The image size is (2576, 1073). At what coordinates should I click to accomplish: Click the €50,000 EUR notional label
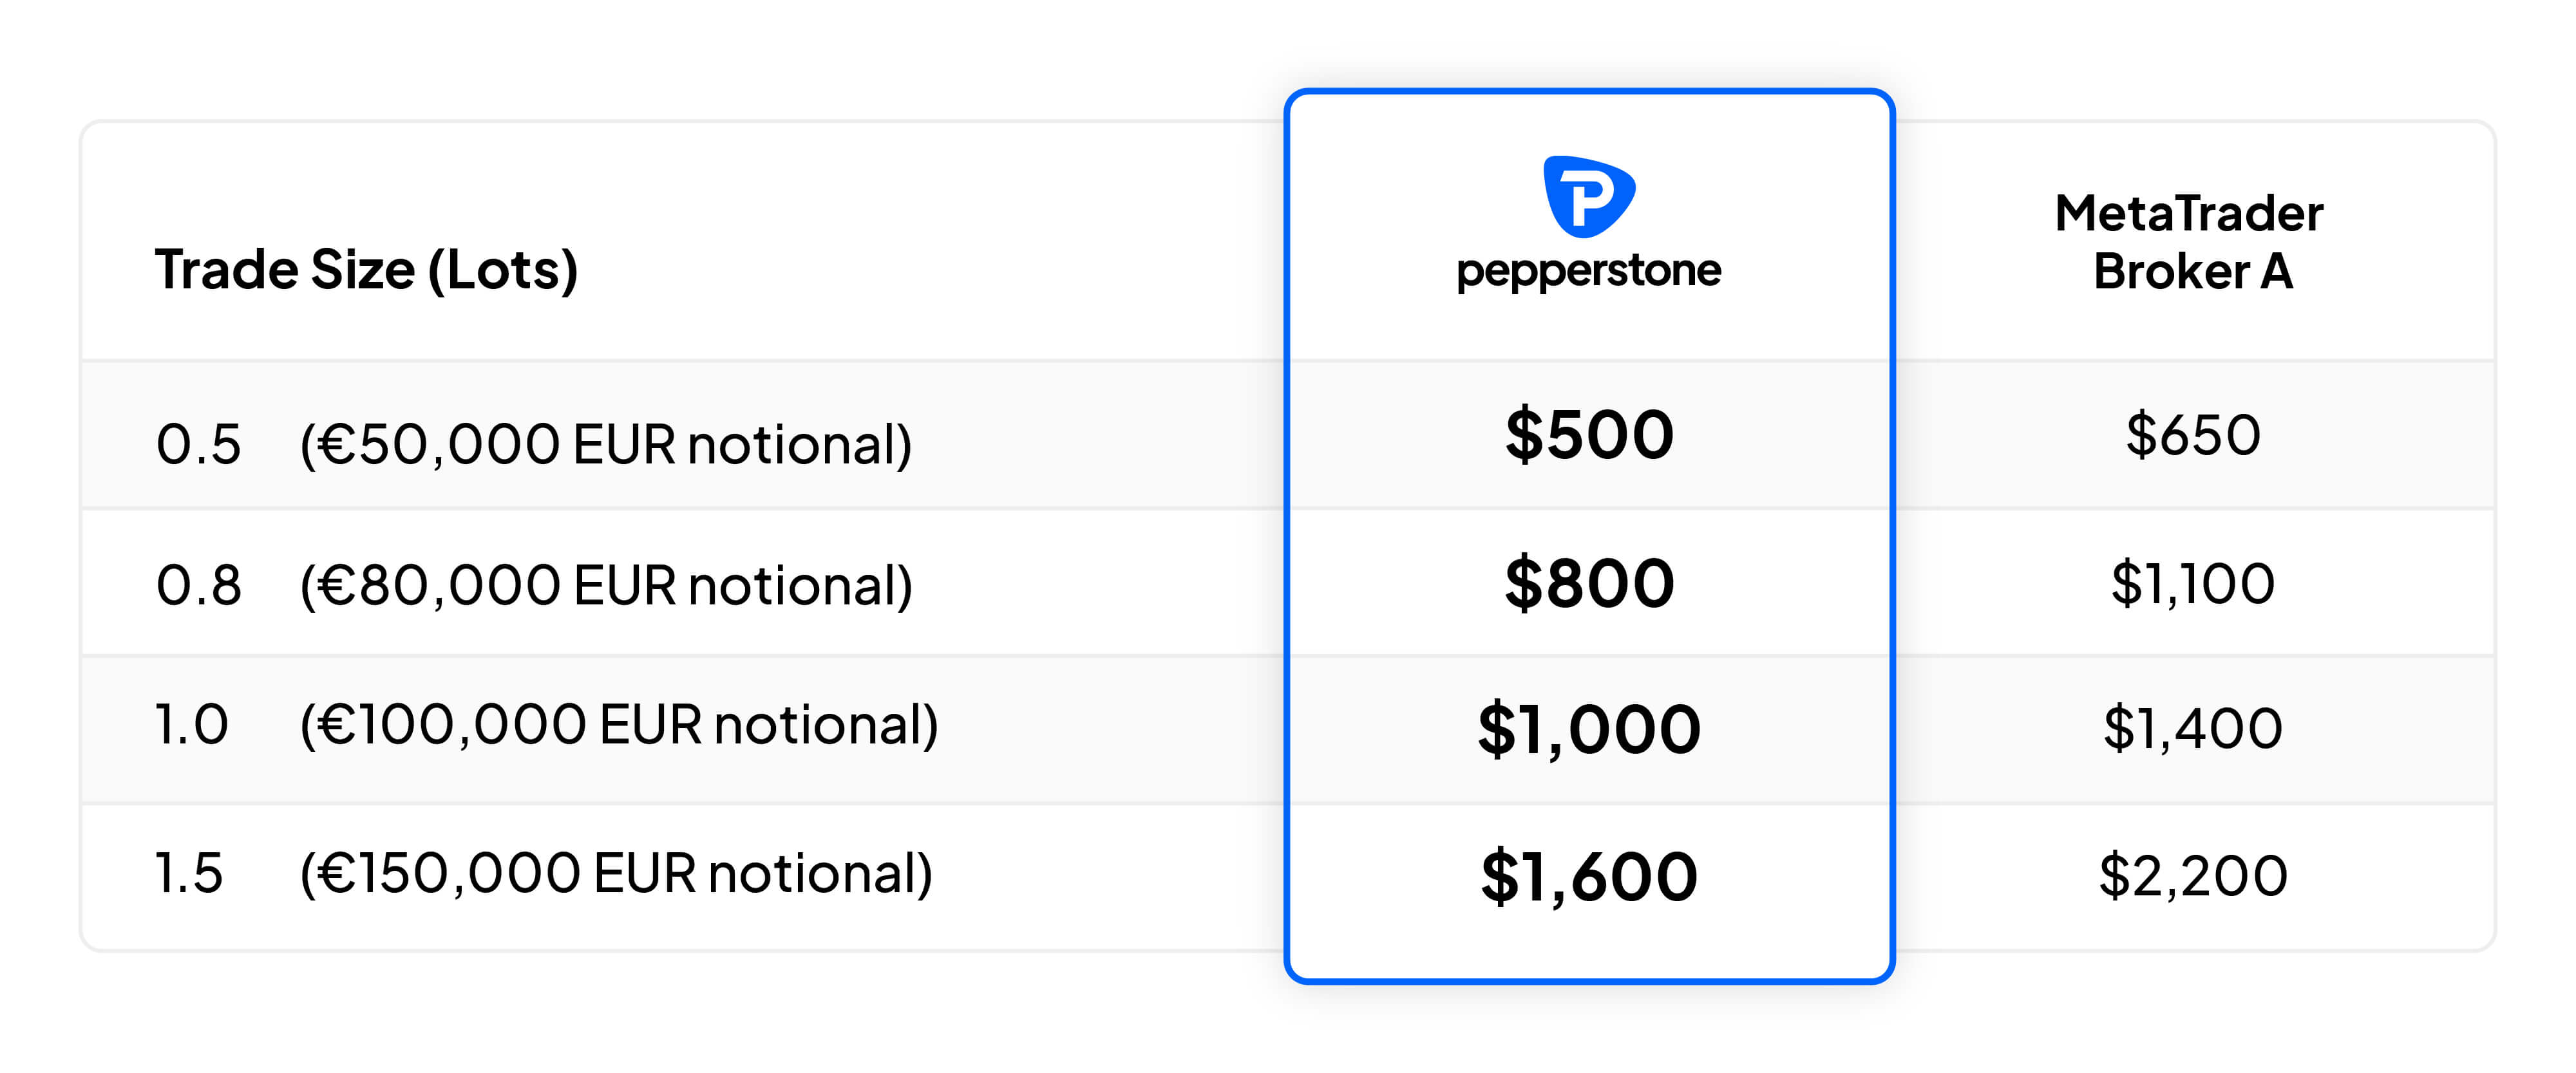(606, 445)
